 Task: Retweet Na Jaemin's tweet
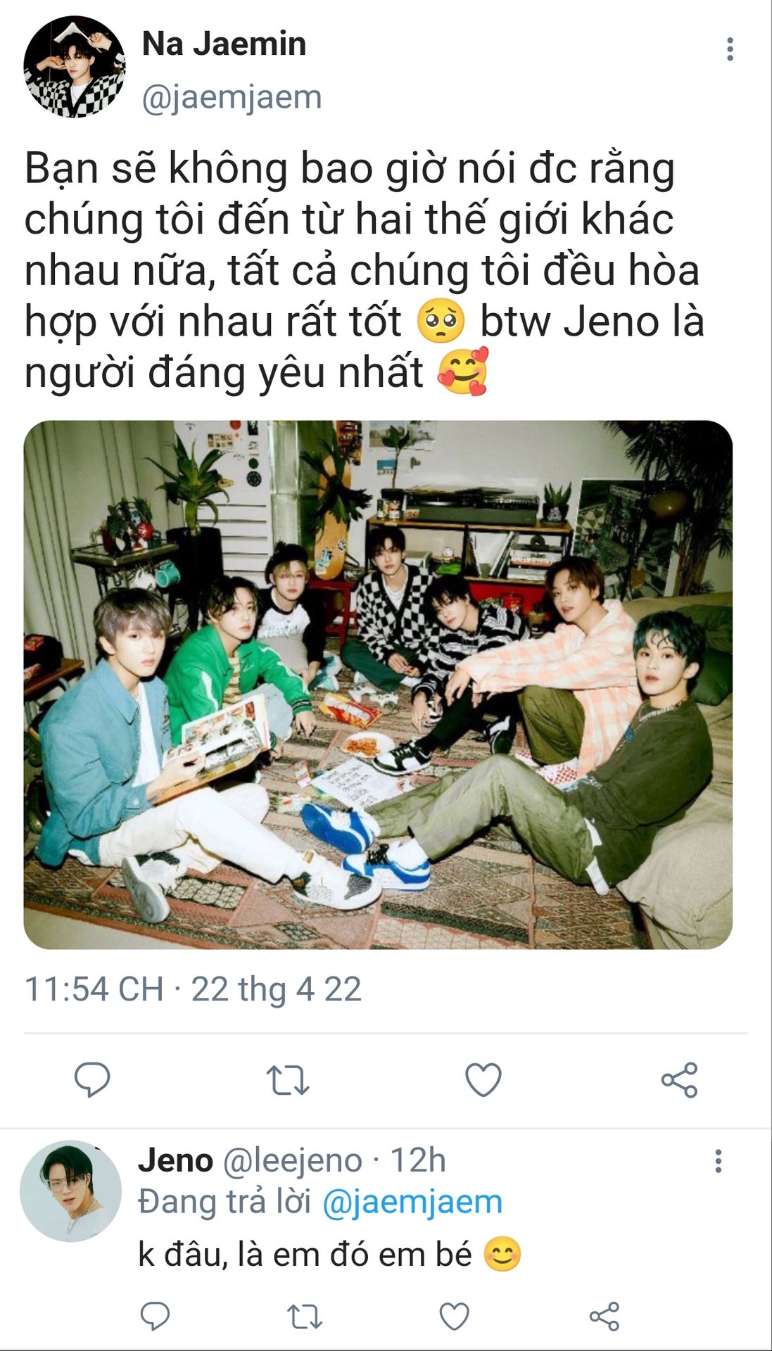click(x=287, y=1080)
